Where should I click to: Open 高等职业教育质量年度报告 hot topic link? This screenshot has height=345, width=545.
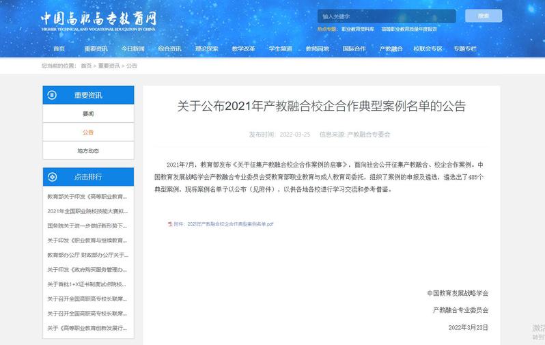click(409, 29)
